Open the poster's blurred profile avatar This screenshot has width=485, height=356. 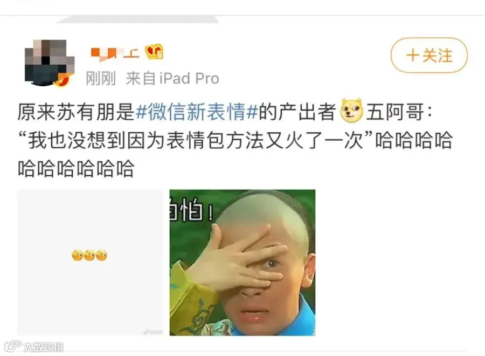point(49,63)
